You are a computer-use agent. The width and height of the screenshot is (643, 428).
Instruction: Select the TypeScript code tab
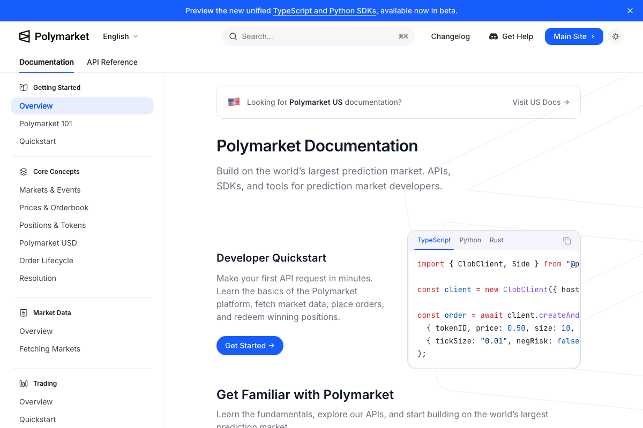click(434, 240)
